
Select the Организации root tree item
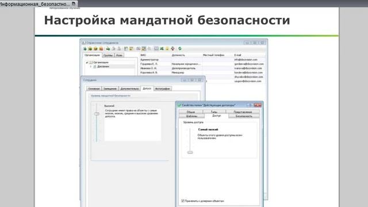pos(101,63)
